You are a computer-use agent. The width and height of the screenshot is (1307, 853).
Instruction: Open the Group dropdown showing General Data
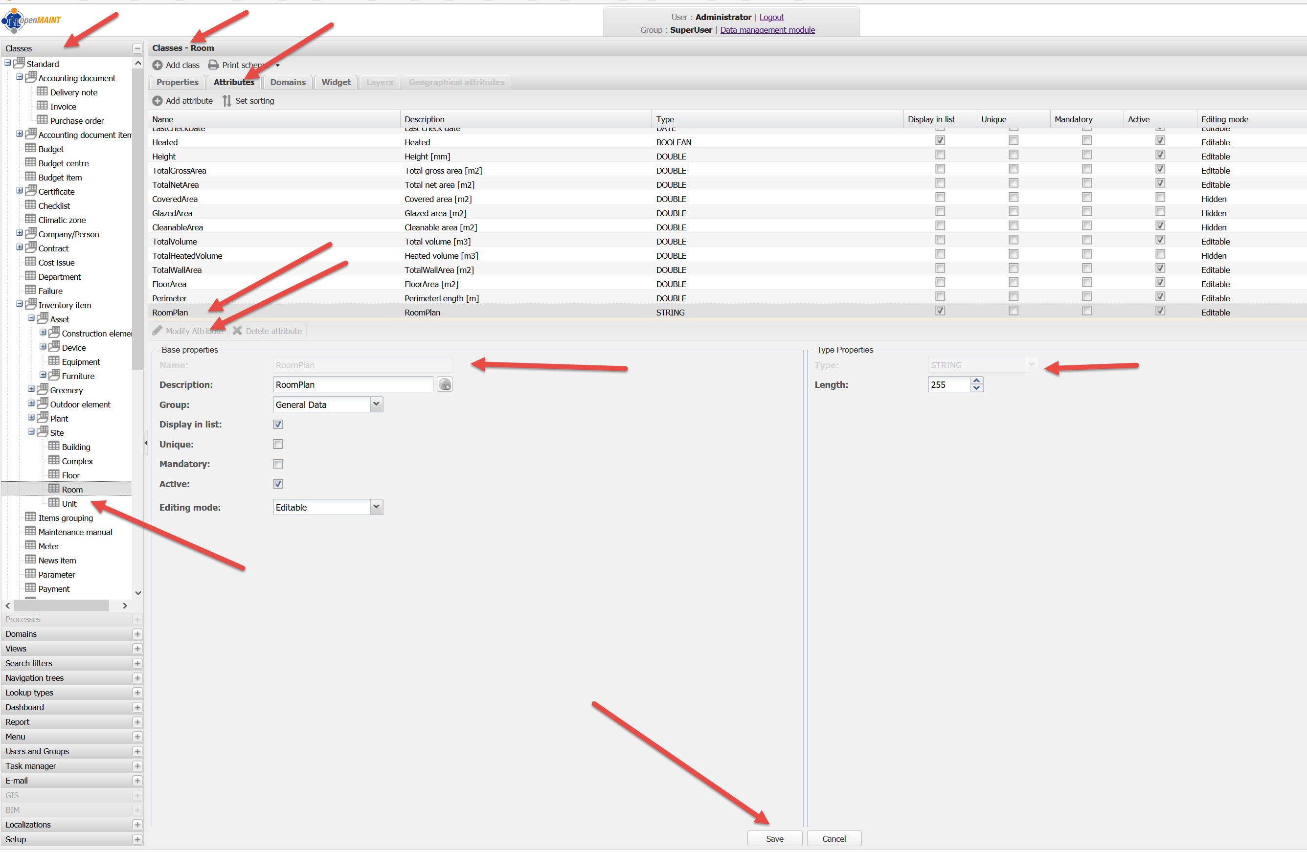376,405
